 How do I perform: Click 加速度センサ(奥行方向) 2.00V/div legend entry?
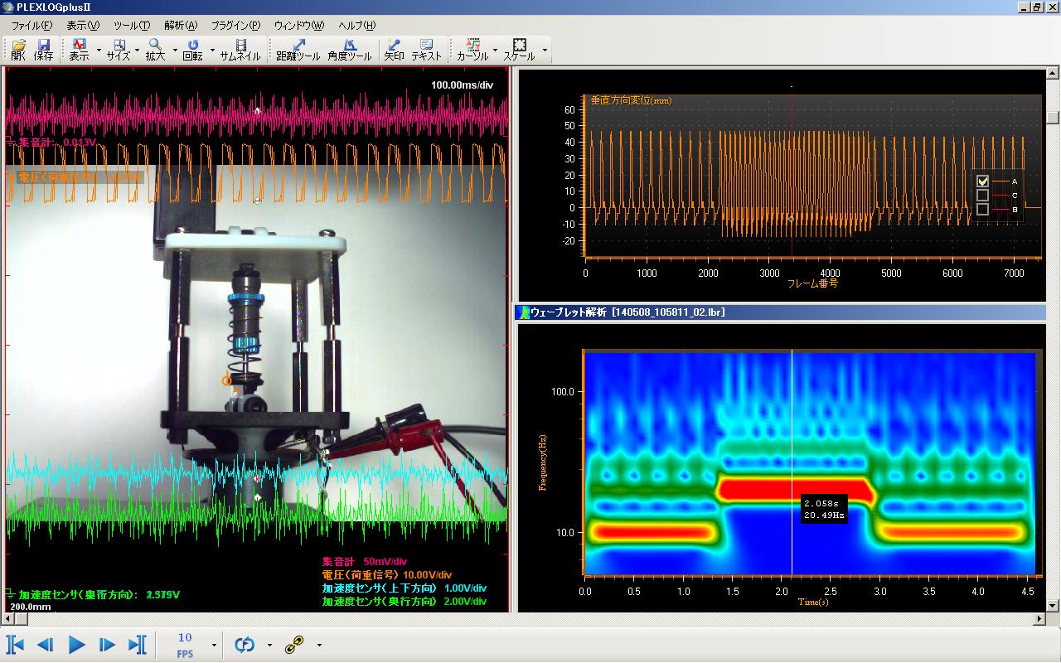pyautogui.click(x=404, y=602)
